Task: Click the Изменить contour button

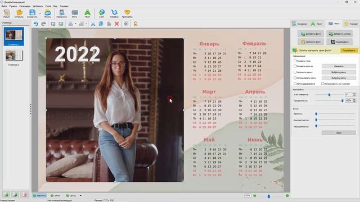Action: pos(339,66)
